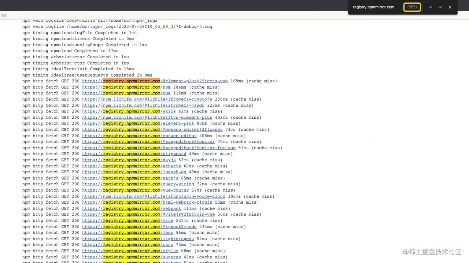Open the registry.npmmirror.com/npm link
The image size is (469, 263).
pos(126,87)
